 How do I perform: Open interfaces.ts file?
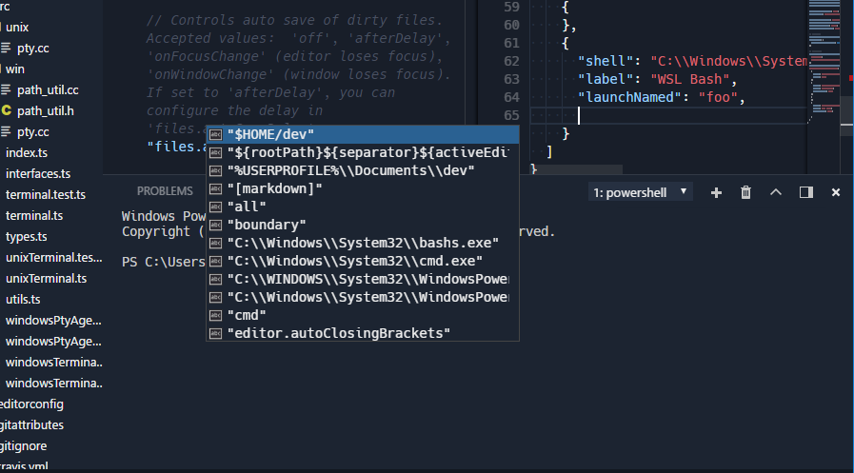pyautogui.click(x=38, y=174)
